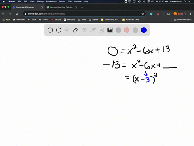Open the Time Machine menu bar icon
This screenshot has height=146, width=194.
(x=139, y=2)
